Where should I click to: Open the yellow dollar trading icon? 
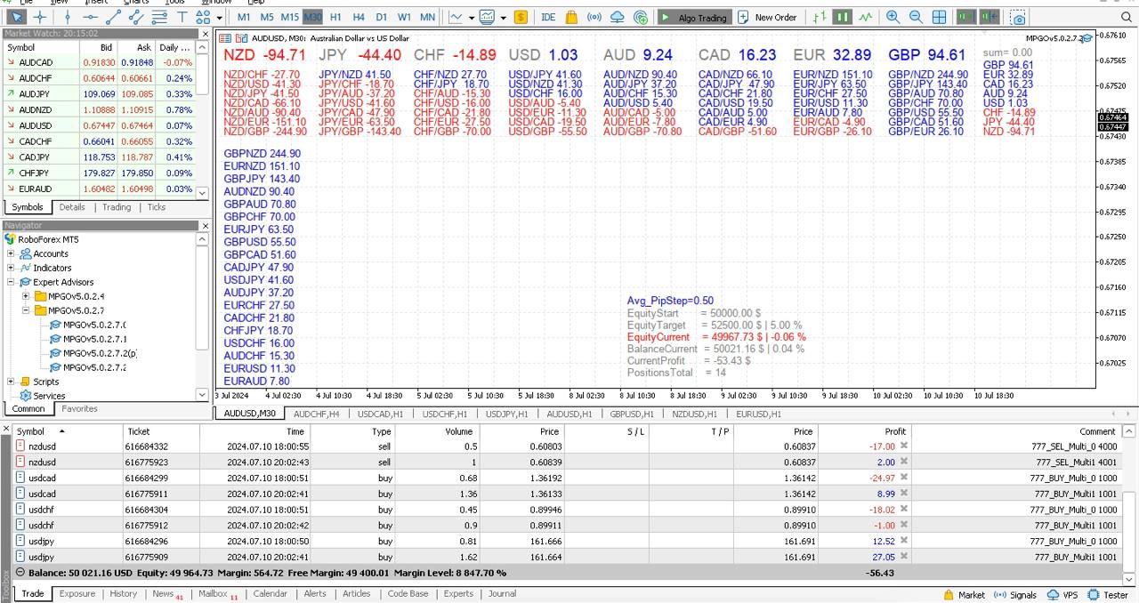[x=521, y=17]
